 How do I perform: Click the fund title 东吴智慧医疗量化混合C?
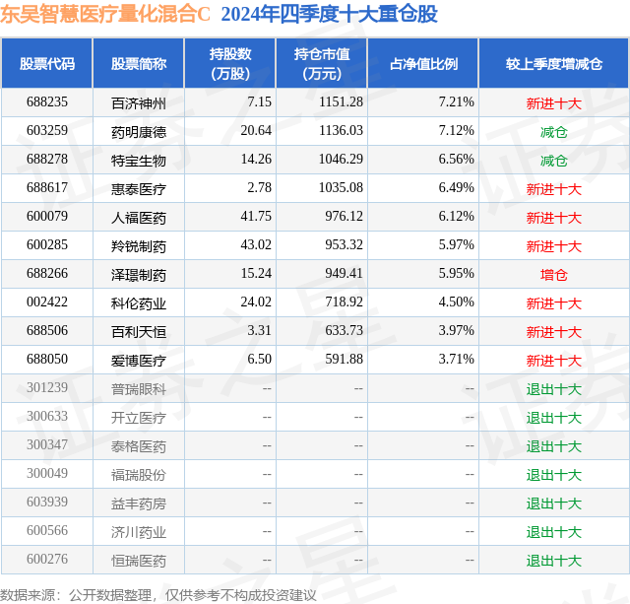[x=105, y=15]
